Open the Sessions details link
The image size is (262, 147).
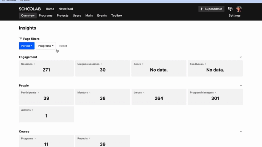tap(28, 64)
